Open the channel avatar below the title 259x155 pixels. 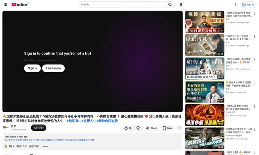(x=6, y=128)
